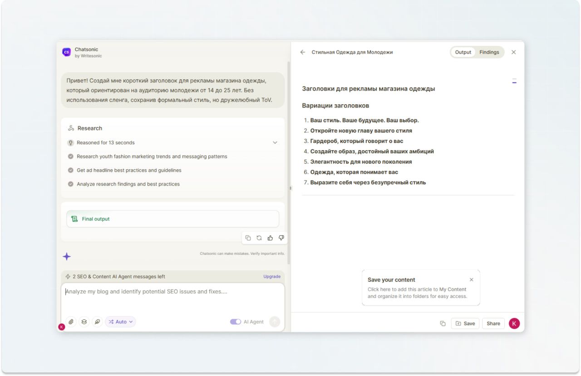The height and width of the screenshot is (376, 581).
Task: Open the Auto model dropdown
Action: coord(121,322)
